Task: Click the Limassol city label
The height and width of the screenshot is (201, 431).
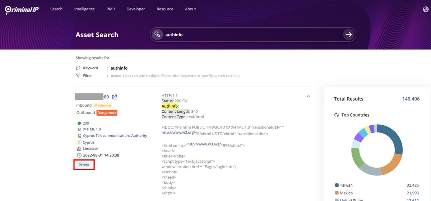Action: 91,149
